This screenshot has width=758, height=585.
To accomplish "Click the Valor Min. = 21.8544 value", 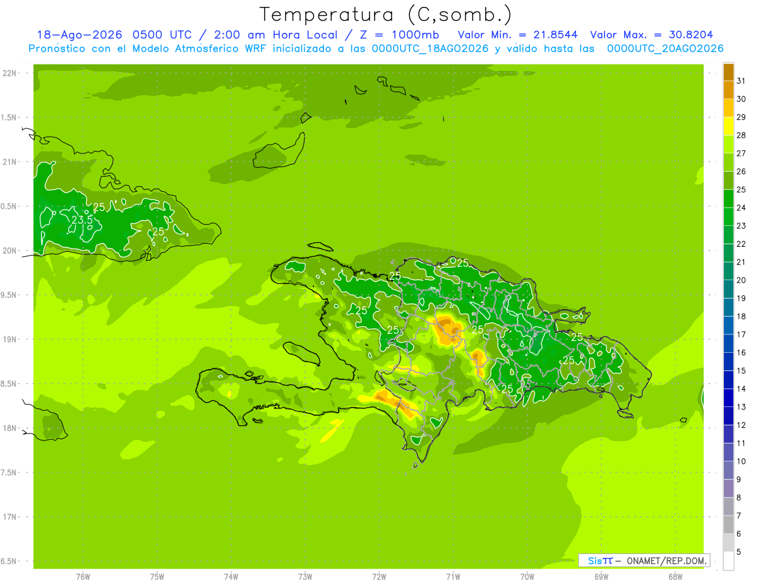I will [x=518, y=35].
